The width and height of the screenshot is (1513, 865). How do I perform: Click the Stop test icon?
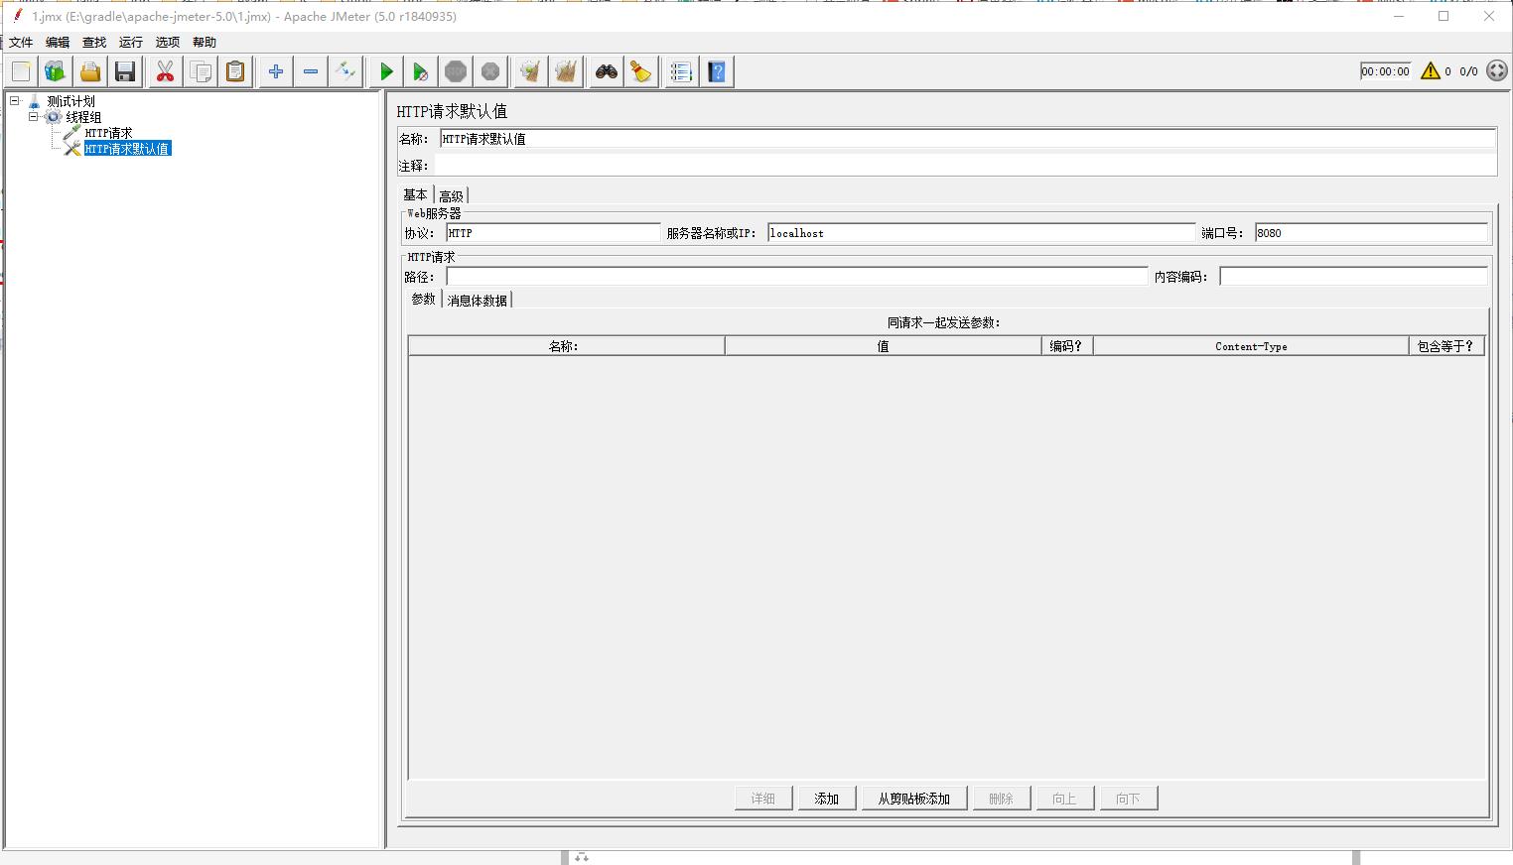tap(456, 71)
